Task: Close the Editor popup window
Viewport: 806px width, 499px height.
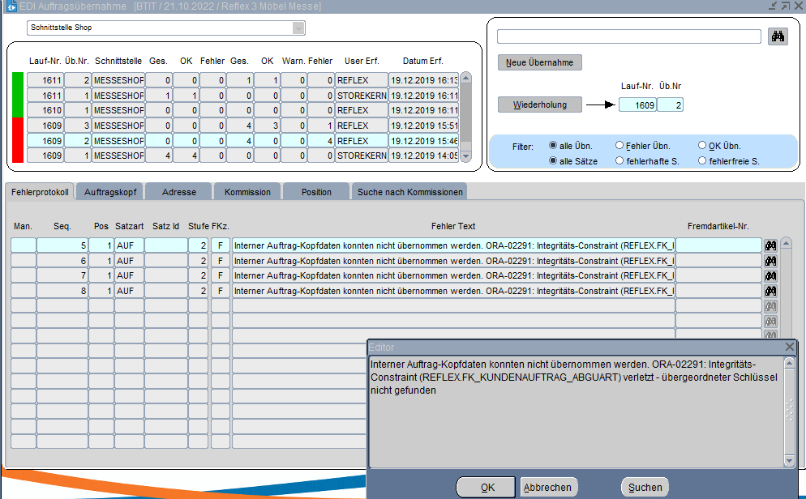Action: coord(790,347)
